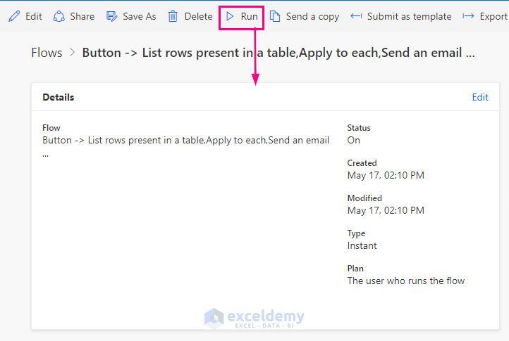Select the toolbar's Edit text label

pyautogui.click(x=34, y=16)
